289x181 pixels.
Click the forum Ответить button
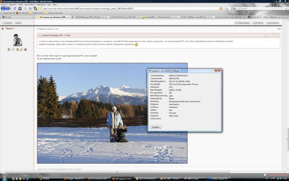pos(258,23)
